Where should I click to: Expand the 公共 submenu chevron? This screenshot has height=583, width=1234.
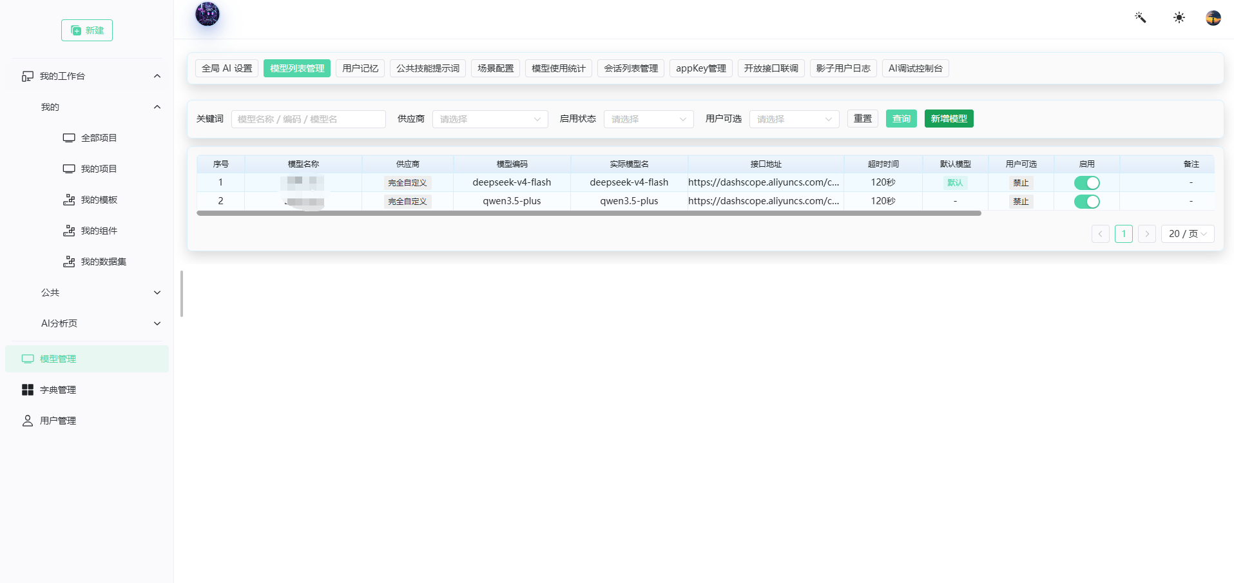[157, 292]
